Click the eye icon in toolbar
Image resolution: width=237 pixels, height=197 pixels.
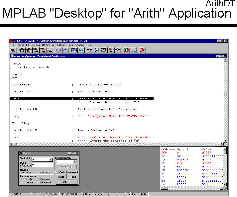coord(104,50)
